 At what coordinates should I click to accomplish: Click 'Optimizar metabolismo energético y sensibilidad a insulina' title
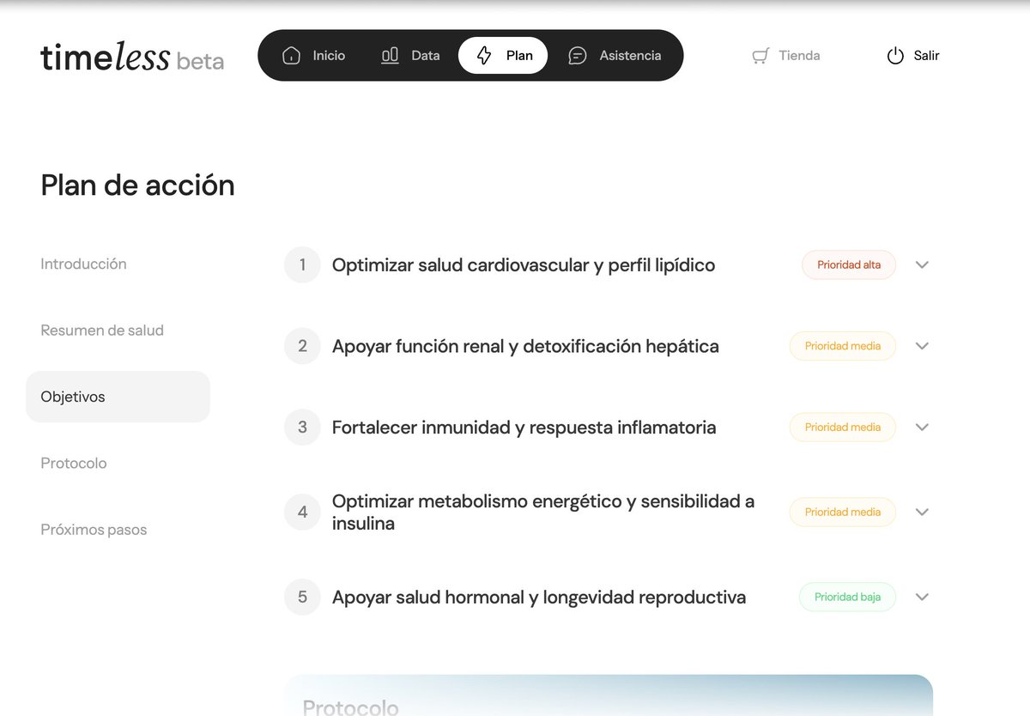[543, 513]
